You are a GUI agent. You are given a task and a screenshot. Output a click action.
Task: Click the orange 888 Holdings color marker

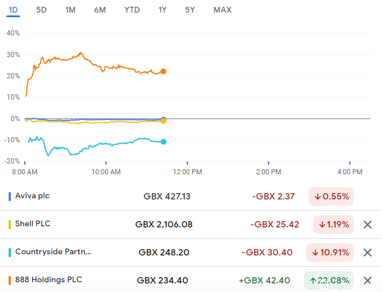10,281
